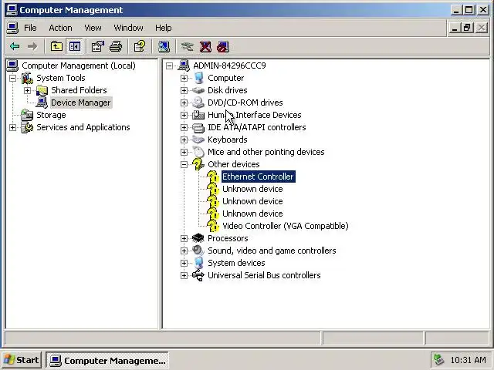Viewport: 494px width, 370px height.
Task: Click the Ethernet Controller warning icon
Action: (213, 177)
